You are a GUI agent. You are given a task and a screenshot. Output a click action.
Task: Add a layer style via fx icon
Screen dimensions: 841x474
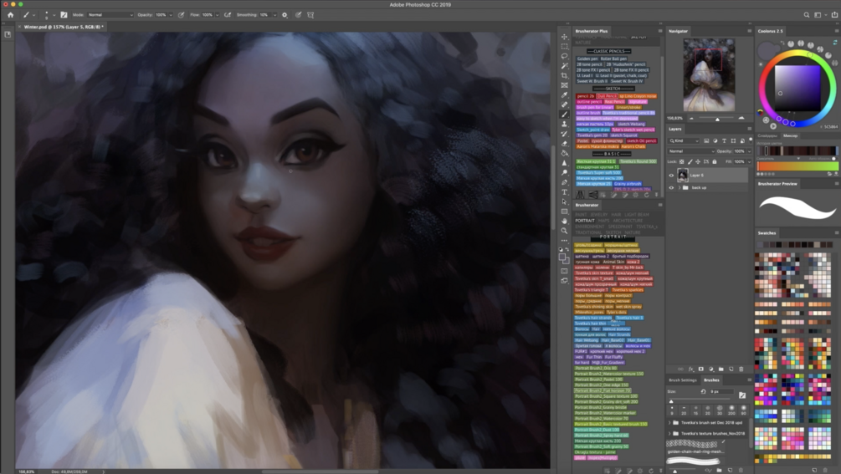click(x=691, y=369)
